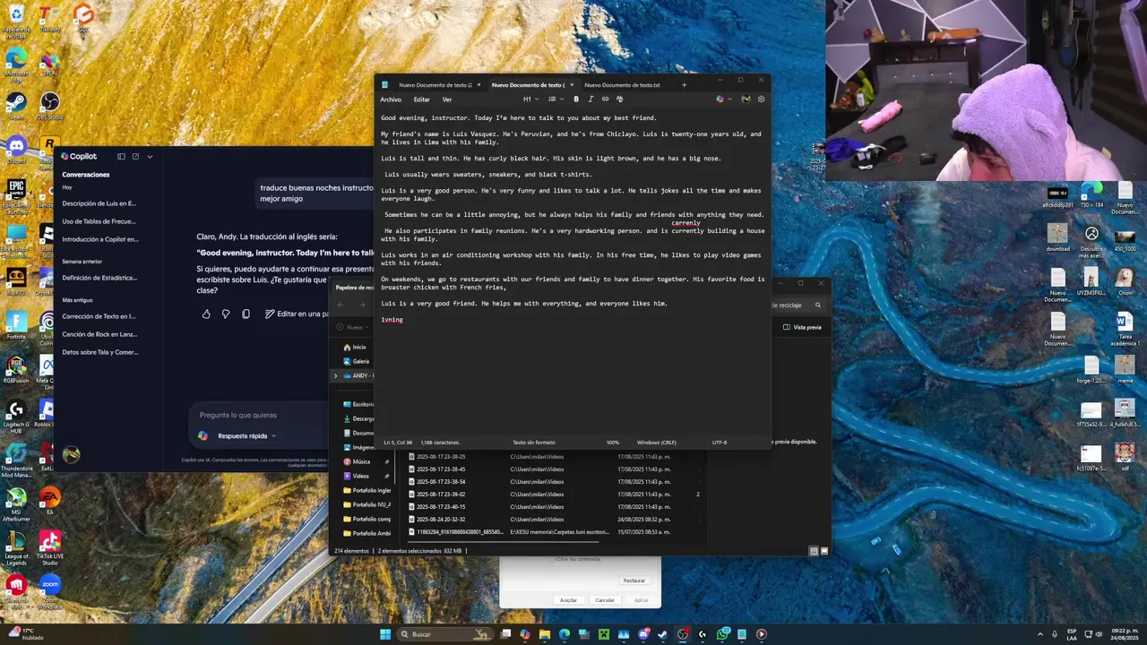Open conversation Introducción a Copilot
This screenshot has height=645, width=1147.
tap(99, 239)
